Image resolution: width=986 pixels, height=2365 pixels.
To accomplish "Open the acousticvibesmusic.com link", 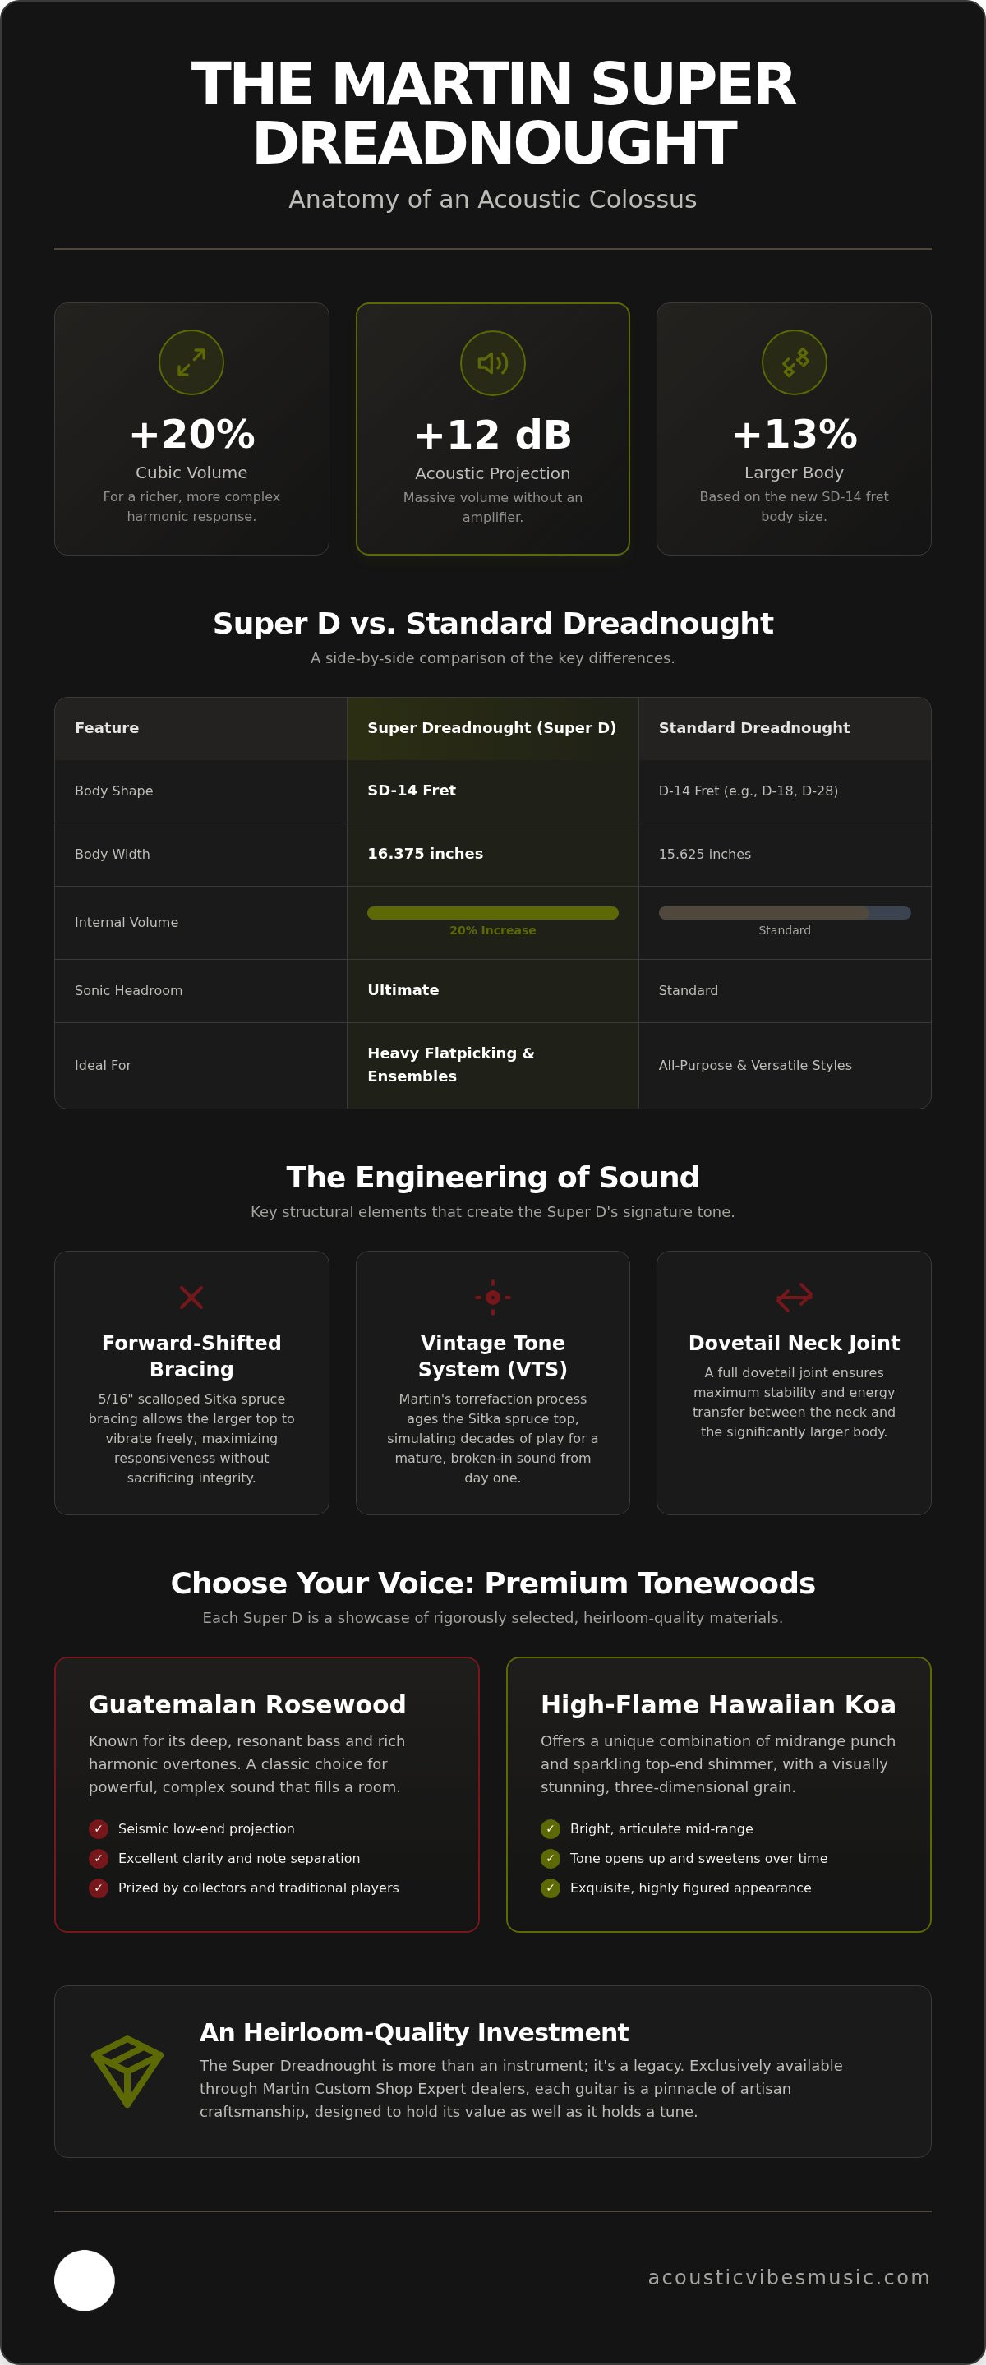I will [x=789, y=2278].
